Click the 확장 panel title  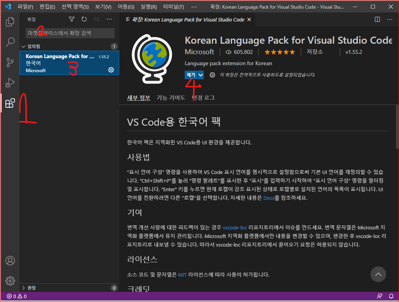[x=32, y=20]
